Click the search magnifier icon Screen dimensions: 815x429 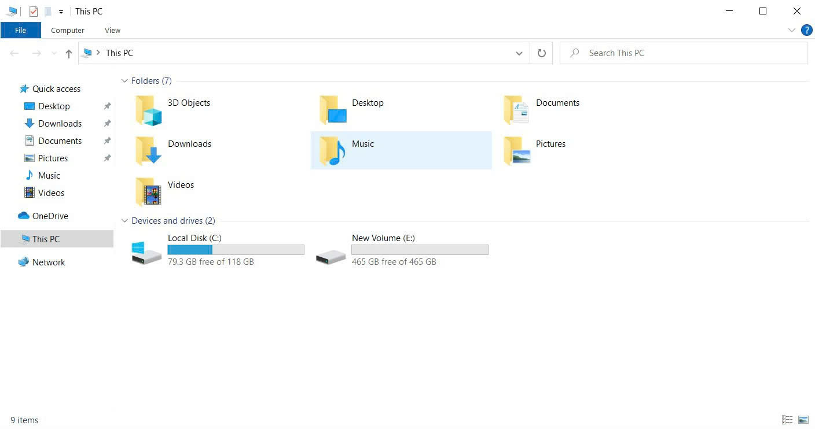coord(574,53)
